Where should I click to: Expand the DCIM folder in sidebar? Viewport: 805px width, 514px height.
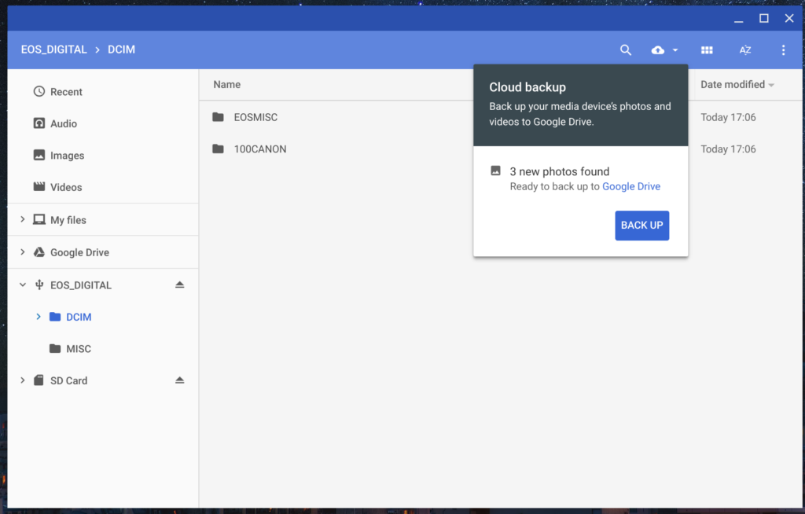coord(39,316)
